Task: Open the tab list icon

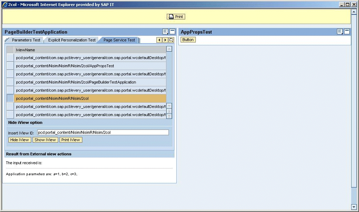Action: [x=171, y=40]
